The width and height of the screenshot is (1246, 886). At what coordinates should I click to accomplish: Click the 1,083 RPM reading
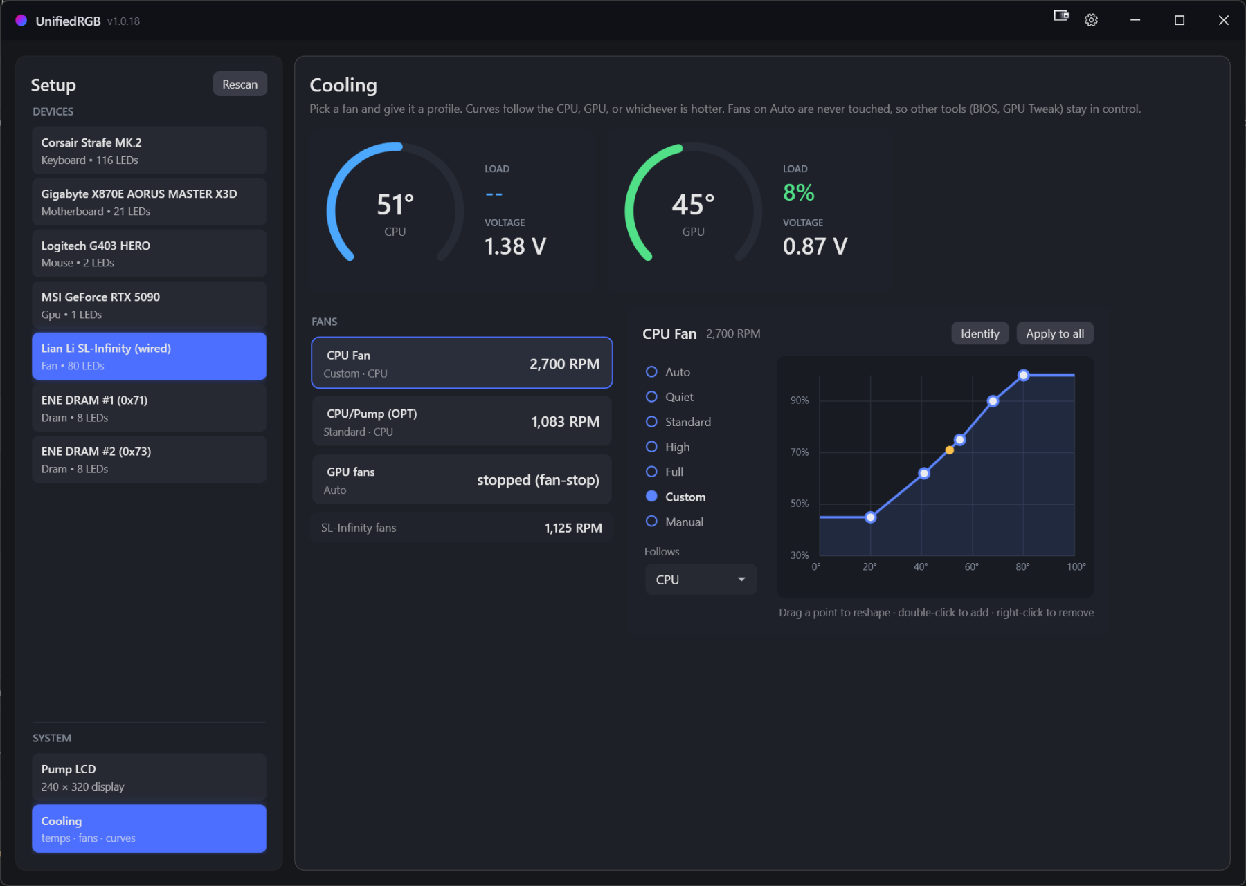565,422
